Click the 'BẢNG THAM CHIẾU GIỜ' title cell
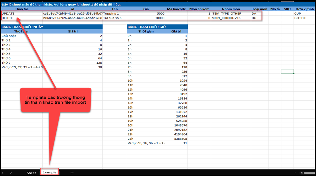 tap(157, 27)
